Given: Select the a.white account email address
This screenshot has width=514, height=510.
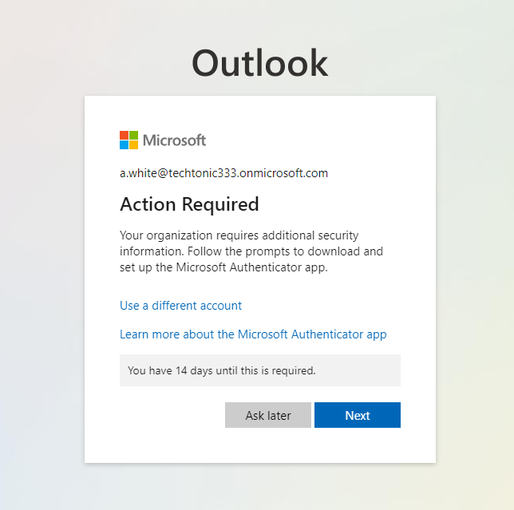Looking at the screenshot, I should (223, 173).
